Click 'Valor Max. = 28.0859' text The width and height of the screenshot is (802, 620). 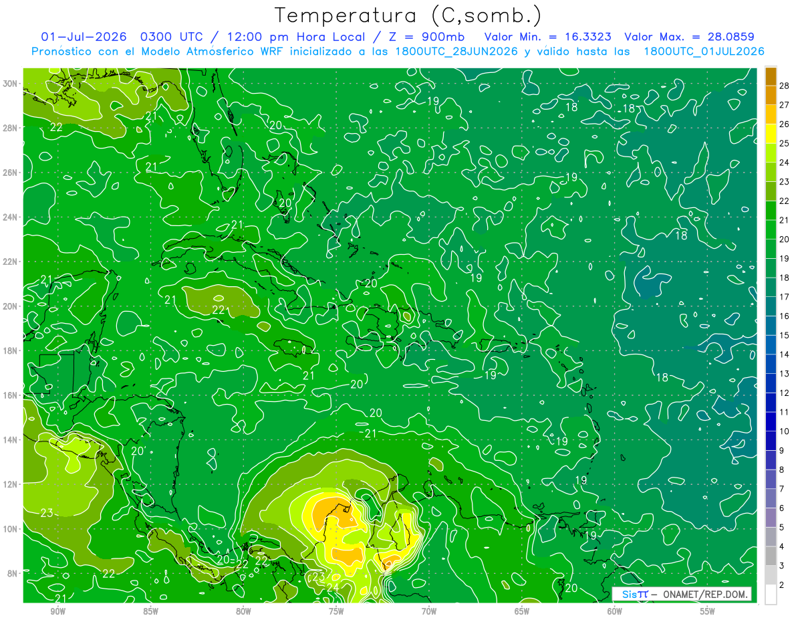click(690, 37)
